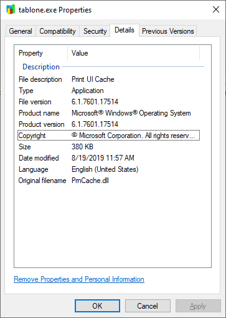Click the Application type value
Screen dimensions: 226x318
tap(88, 91)
